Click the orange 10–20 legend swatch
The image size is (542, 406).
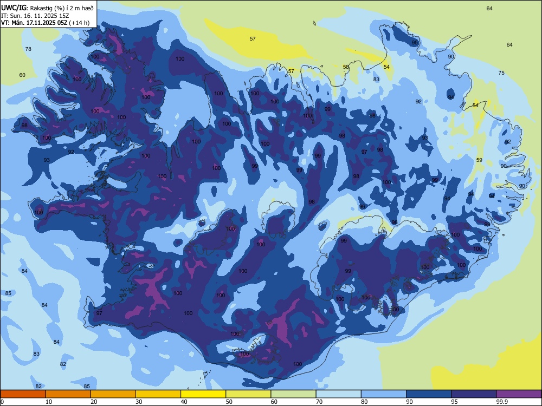tap(68, 394)
